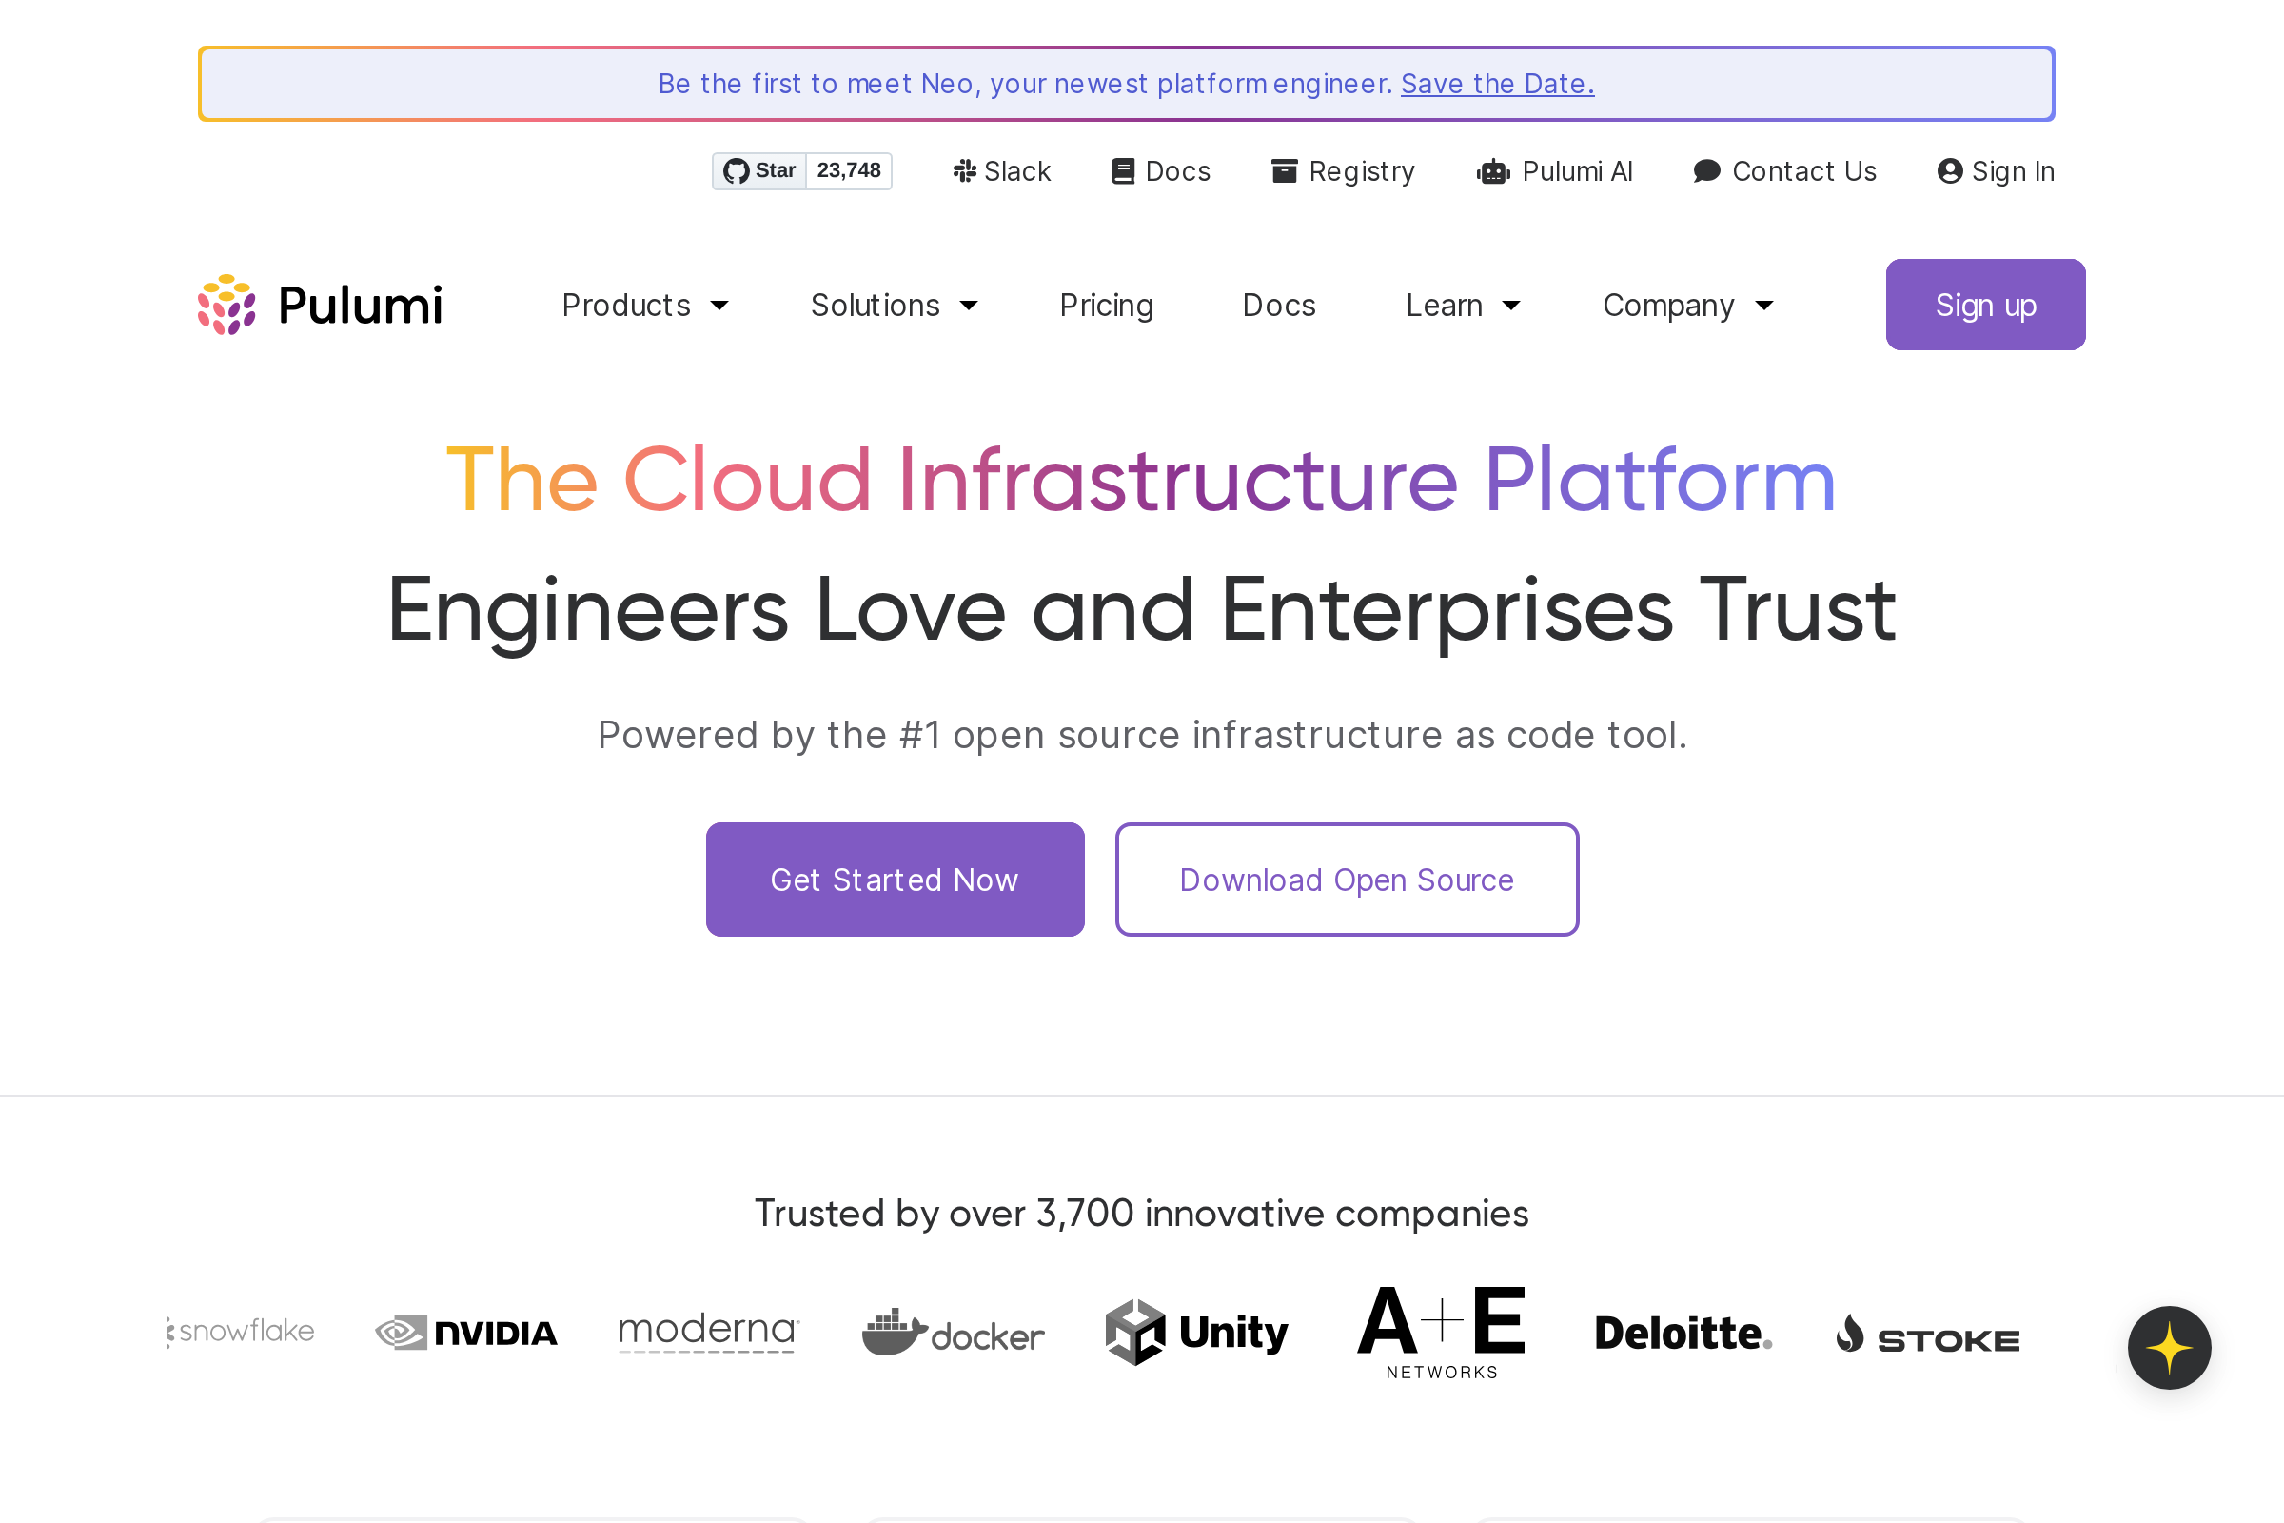This screenshot has width=2284, height=1523.
Task: Click Sign In with user icon
Action: click(1996, 171)
